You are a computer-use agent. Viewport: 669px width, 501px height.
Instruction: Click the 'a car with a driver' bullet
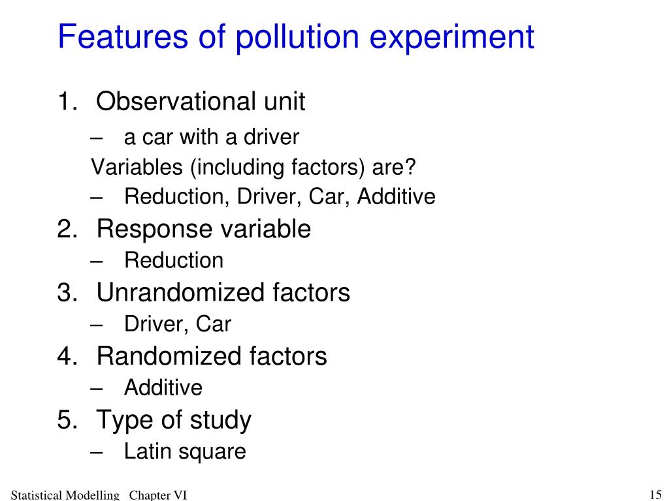pyautogui.click(x=212, y=137)
